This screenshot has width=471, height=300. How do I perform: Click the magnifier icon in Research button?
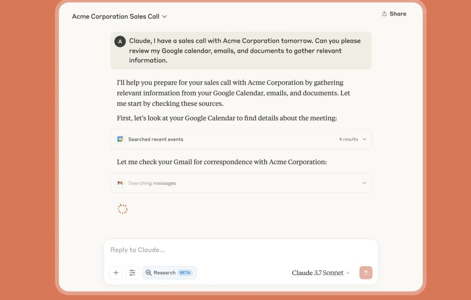tap(148, 273)
